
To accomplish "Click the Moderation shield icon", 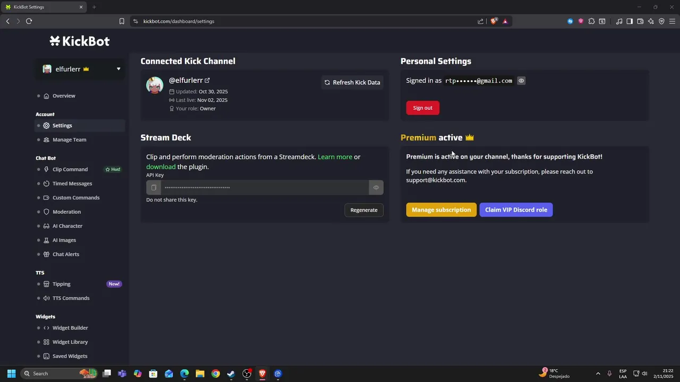I will click(46, 212).
